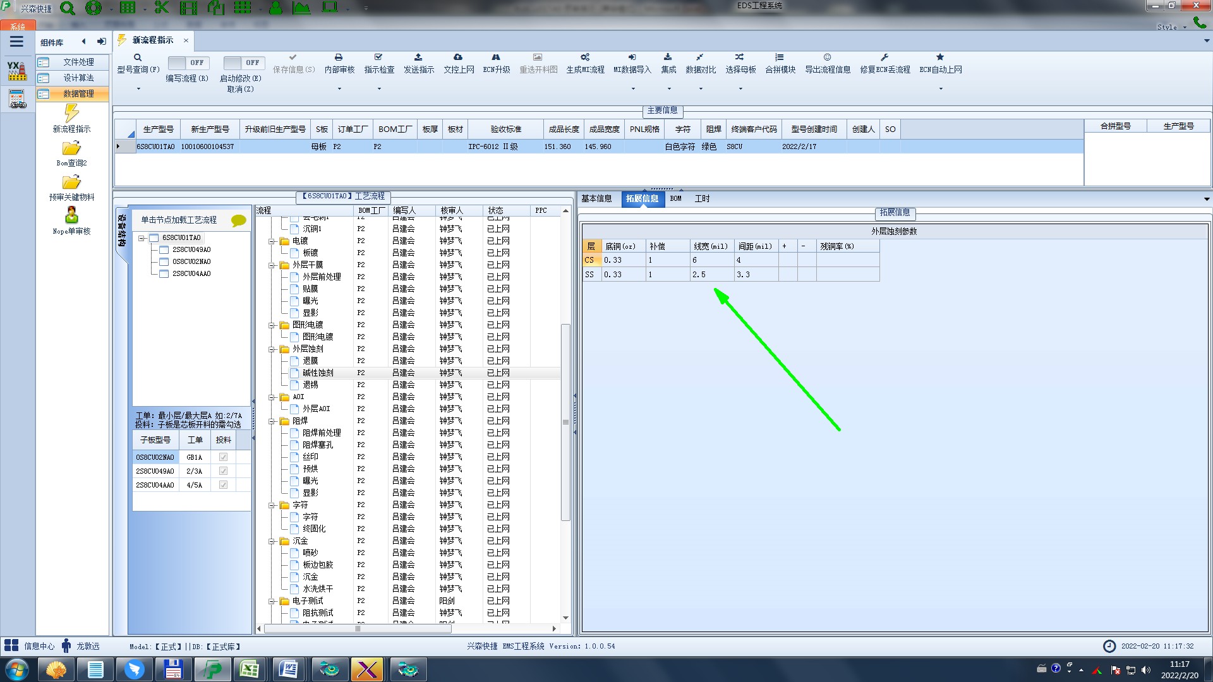Check the box next to 2S8CU04AA0 tree node

[164, 274]
